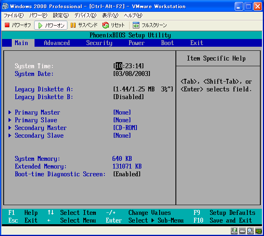Toggle Boot-time Diagnostic Screen Enabled value
This screenshot has height=236, width=264.
coord(127,174)
